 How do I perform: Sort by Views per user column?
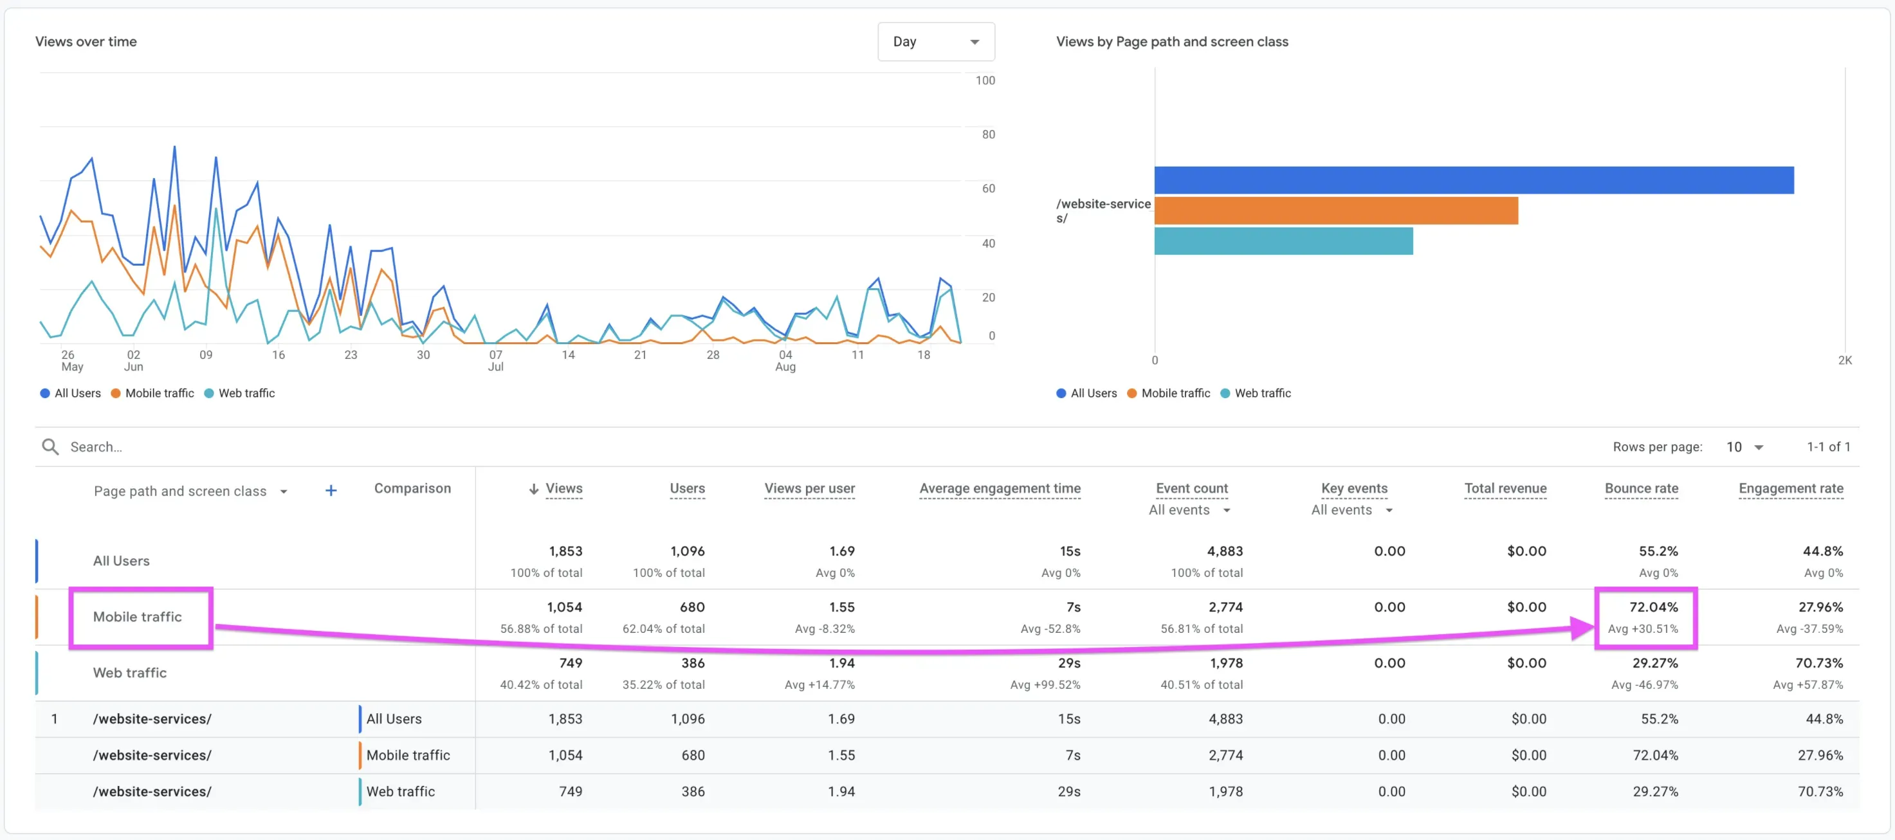coord(809,488)
